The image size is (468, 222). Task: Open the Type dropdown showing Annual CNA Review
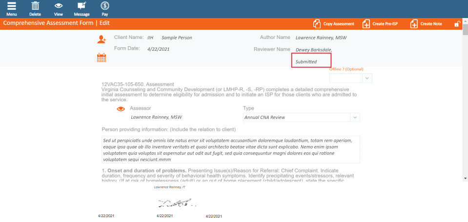pos(296,117)
